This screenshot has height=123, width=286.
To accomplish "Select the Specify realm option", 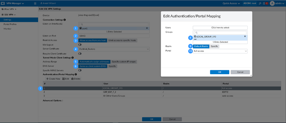I will (214, 46).
